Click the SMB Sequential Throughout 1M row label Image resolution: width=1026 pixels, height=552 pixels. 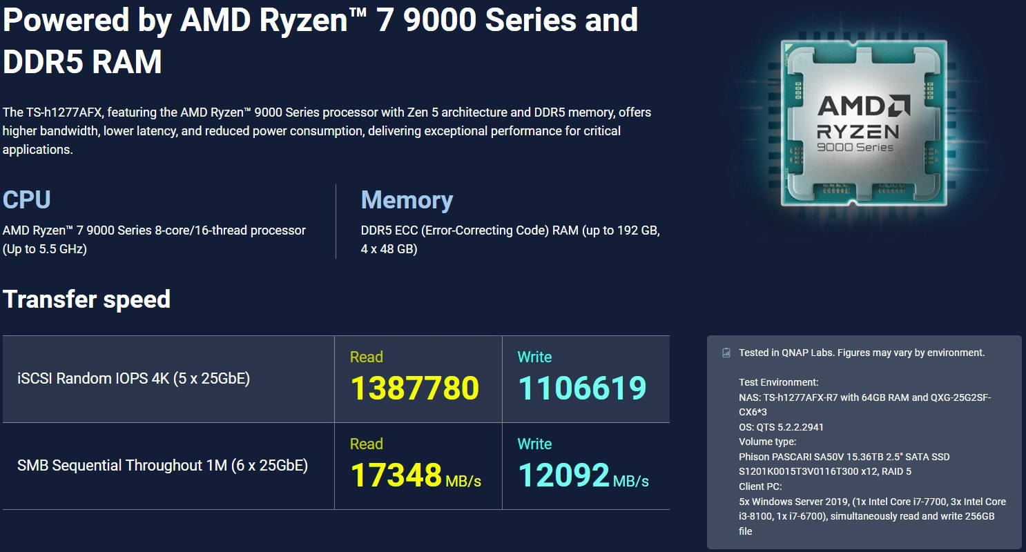pos(162,465)
